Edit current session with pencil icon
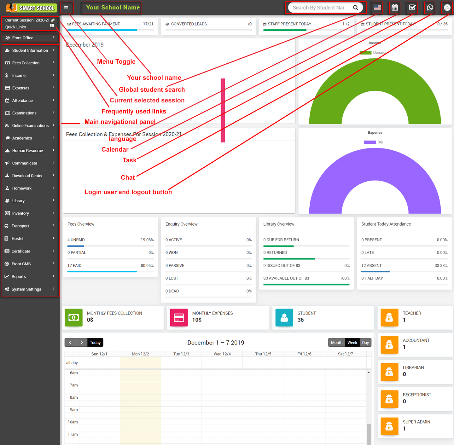 [53, 20]
